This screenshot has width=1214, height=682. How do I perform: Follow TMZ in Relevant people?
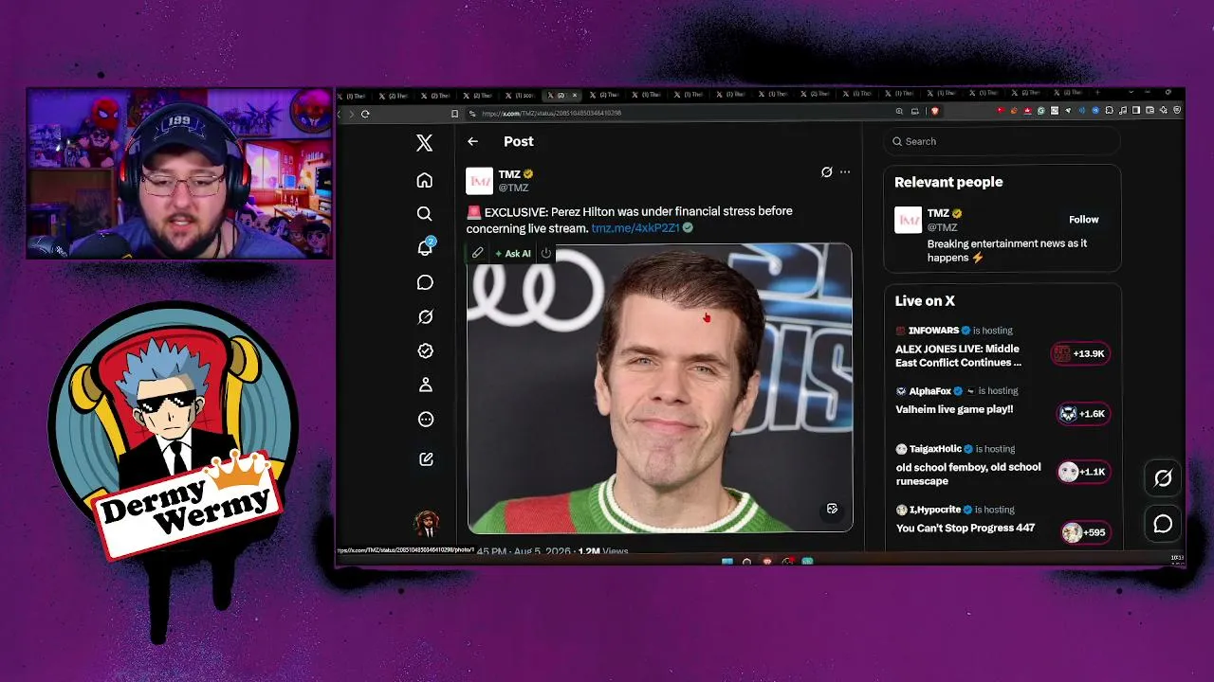[x=1083, y=220]
